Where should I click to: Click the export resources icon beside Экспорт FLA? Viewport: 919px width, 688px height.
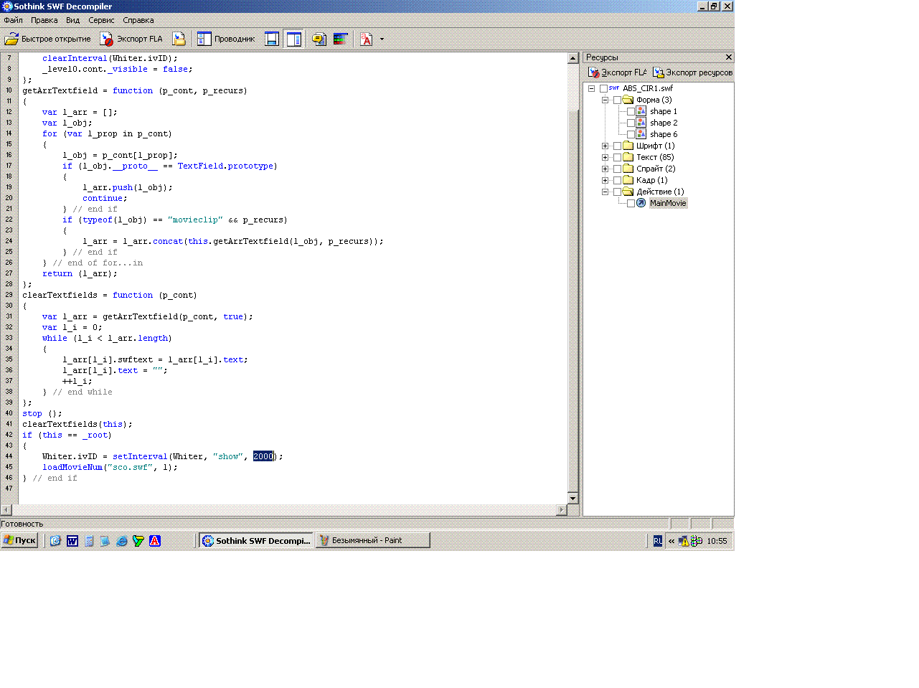179,39
